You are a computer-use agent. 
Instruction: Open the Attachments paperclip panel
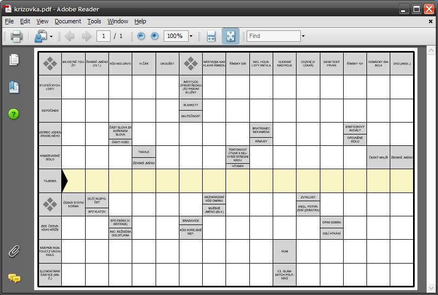(14, 251)
